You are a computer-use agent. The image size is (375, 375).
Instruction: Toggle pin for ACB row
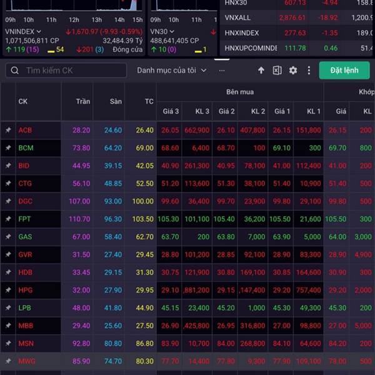(8, 130)
